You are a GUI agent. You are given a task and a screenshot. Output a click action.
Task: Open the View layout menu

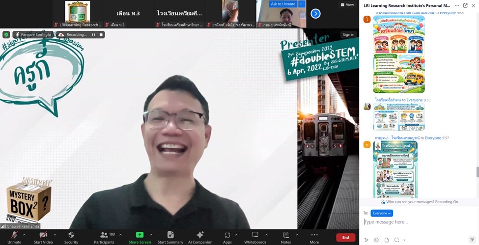(347, 4)
